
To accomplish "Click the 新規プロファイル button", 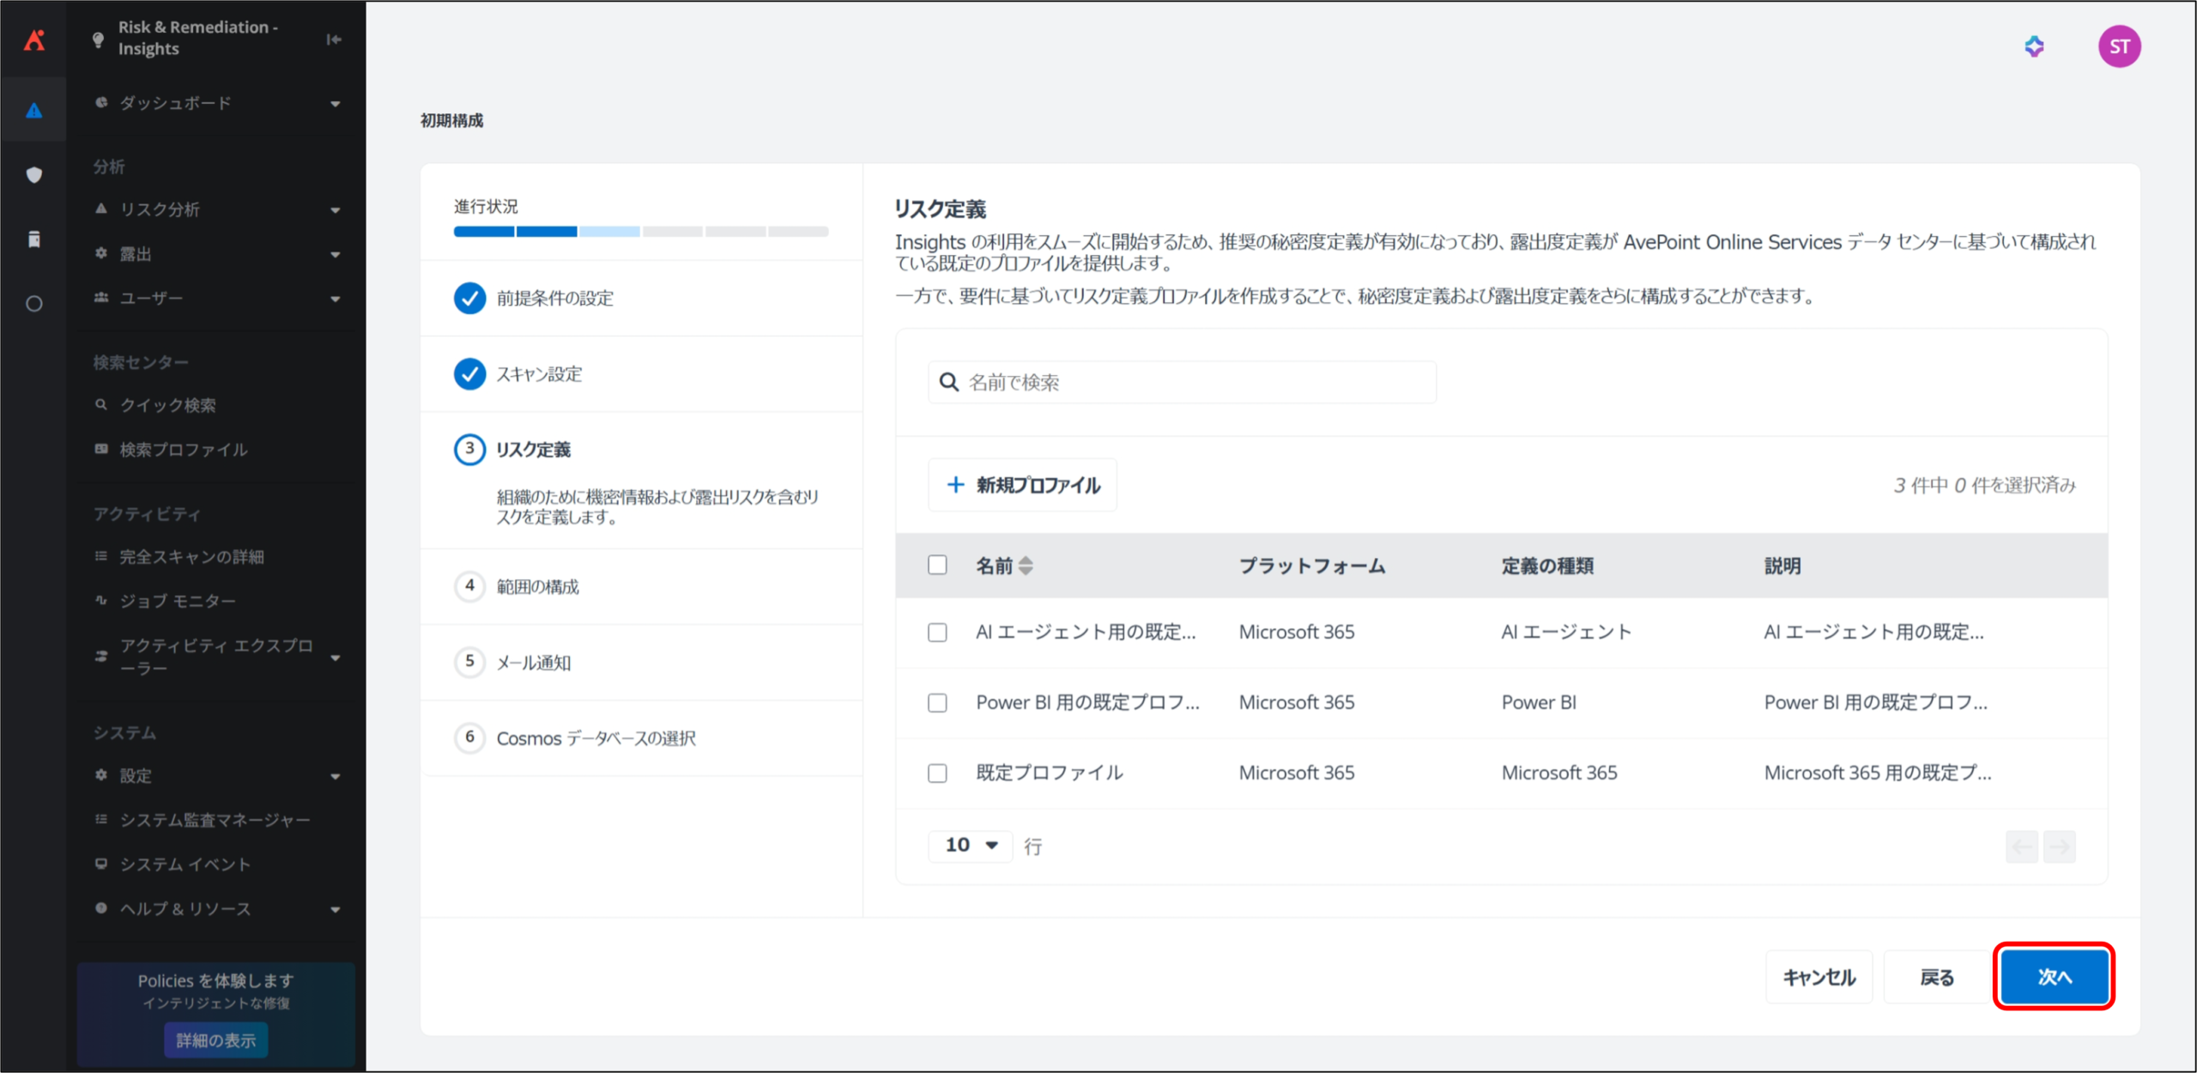I will (1022, 485).
